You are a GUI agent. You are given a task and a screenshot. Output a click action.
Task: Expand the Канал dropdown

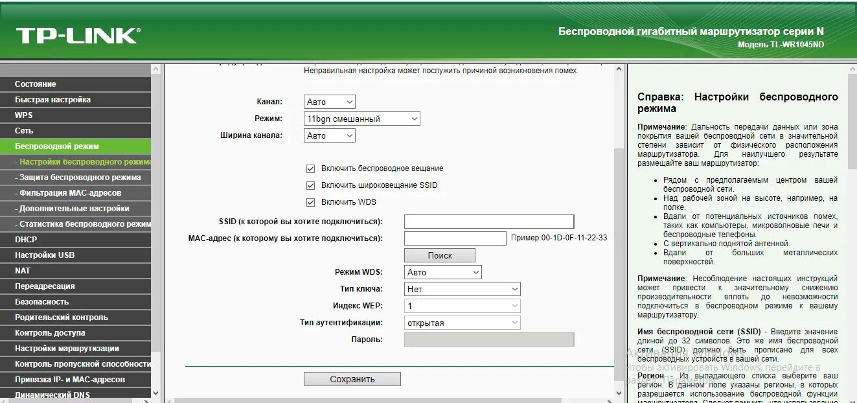[330, 102]
